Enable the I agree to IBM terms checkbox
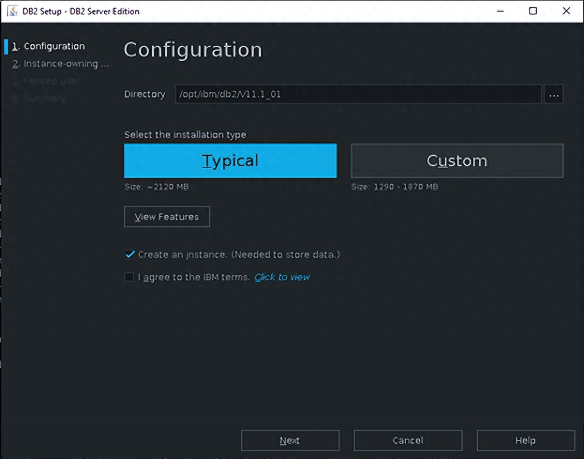This screenshot has height=459, width=584. click(129, 277)
